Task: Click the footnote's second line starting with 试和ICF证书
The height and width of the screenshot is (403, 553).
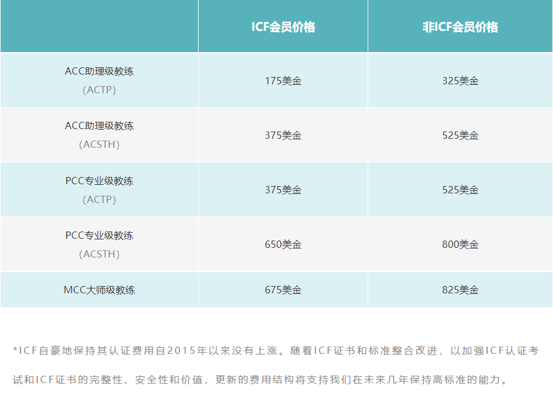Action: 259,381
